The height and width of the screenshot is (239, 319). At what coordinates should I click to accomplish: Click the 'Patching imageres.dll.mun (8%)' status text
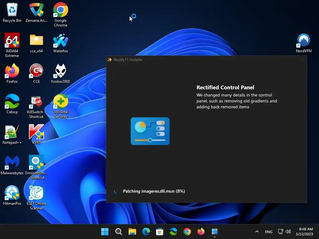(x=154, y=191)
